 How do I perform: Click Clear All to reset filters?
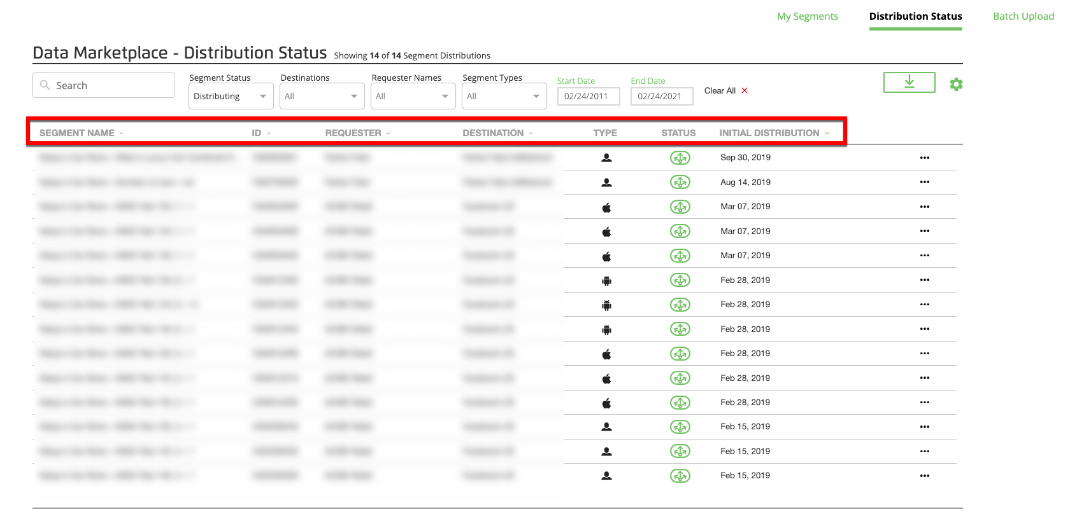pos(725,90)
